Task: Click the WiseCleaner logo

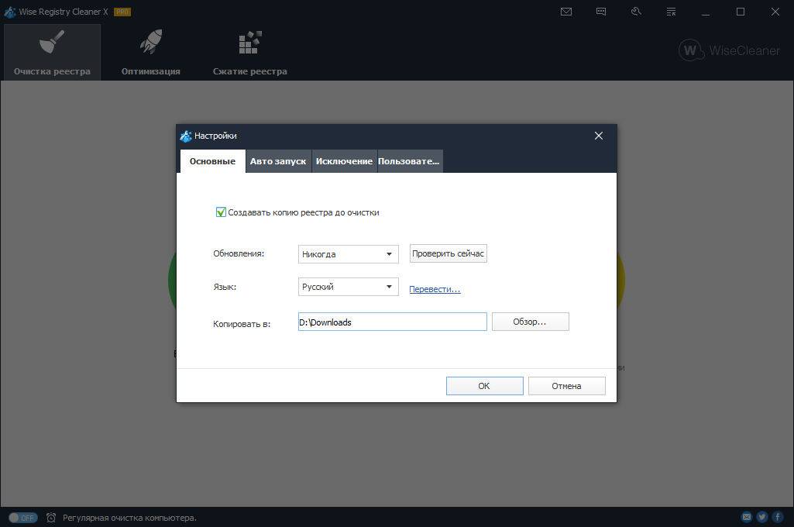Action: pyautogui.click(x=729, y=50)
